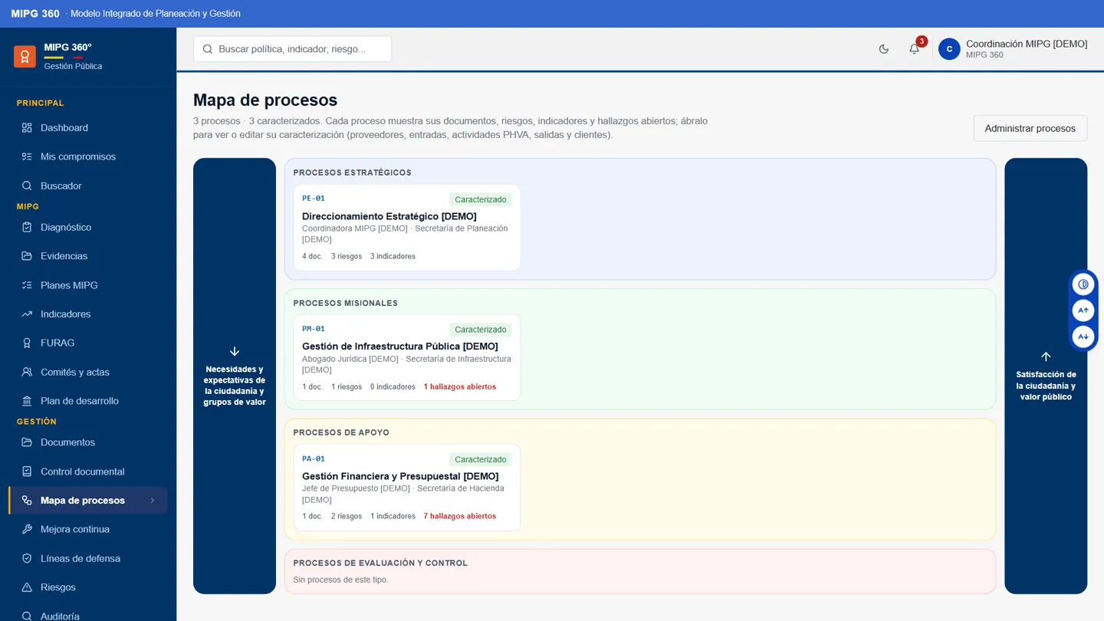Expand the Mapa de procesos chevron
This screenshot has width=1104, height=621.
click(153, 501)
